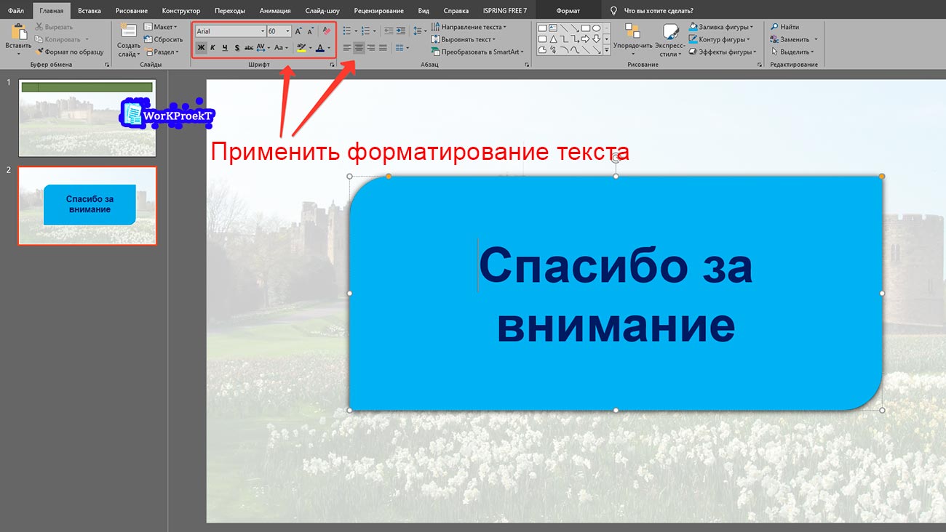Open the font size 60 dropdown
Image resolution: width=946 pixels, height=532 pixels.
288,31
